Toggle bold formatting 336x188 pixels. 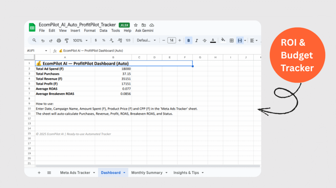189,41
